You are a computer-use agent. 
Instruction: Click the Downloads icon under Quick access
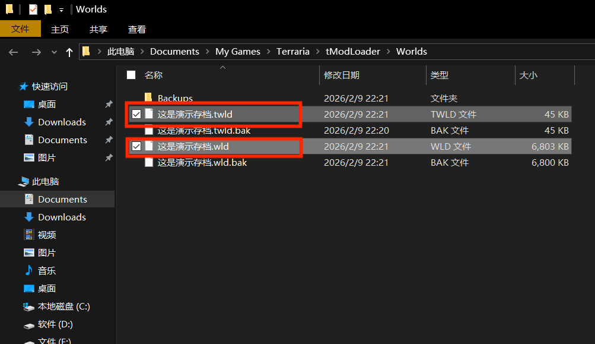[28, 122]
